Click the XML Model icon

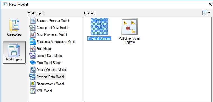(x=33, y=91)
